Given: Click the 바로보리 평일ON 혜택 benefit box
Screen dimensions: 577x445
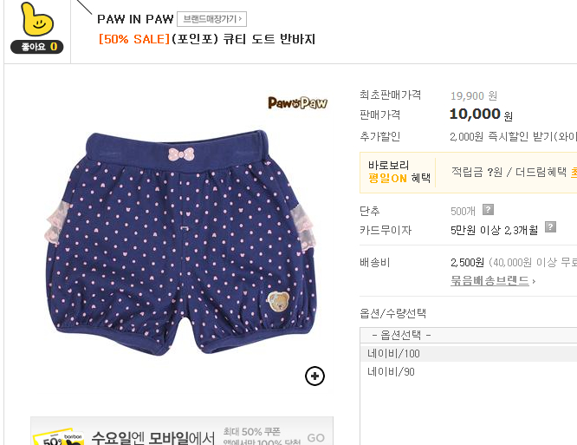Looking at the screenshot, I should click(468, 173).
